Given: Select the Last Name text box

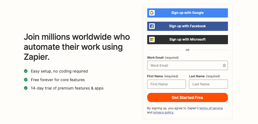Looking at the screenshot, I should 208,84.
